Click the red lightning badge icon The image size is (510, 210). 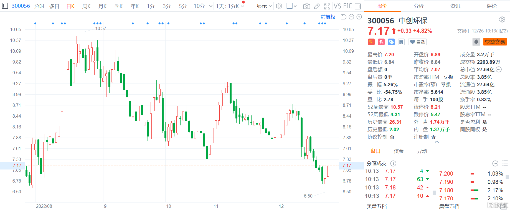(381, 42)
